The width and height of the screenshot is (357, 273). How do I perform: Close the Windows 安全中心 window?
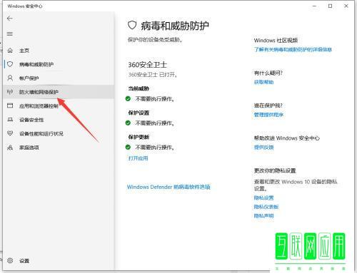pyautogui.click(x=346, y=6)
